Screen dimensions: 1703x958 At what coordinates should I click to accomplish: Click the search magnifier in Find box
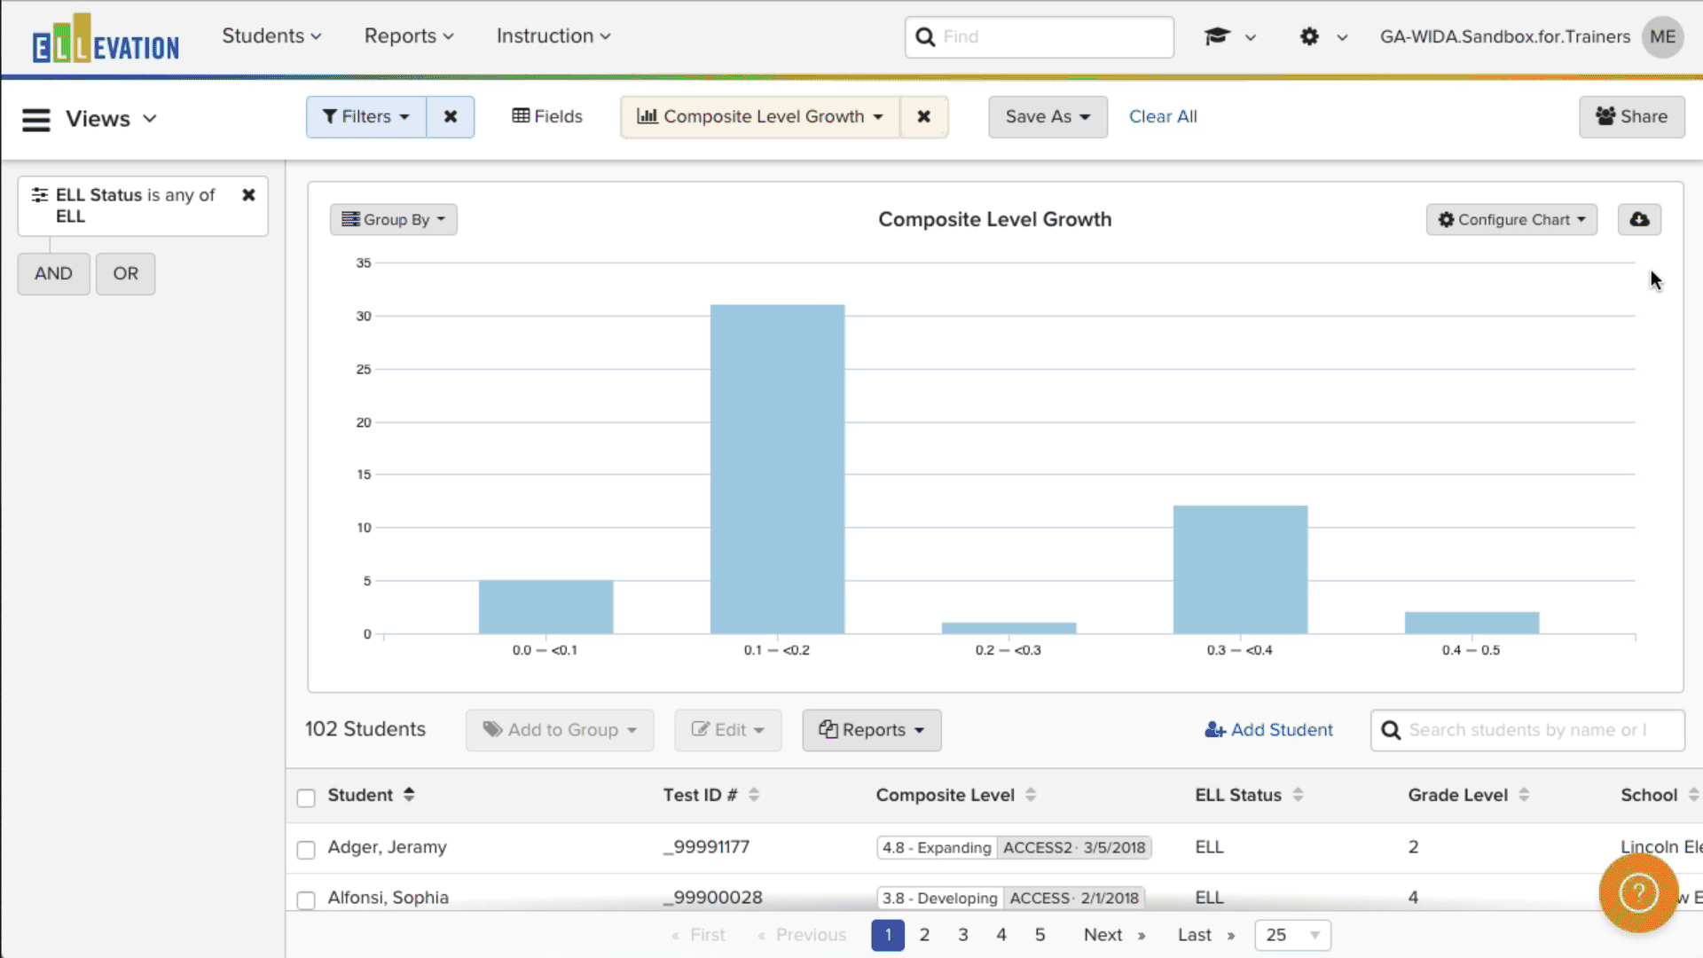coord(925,37)
